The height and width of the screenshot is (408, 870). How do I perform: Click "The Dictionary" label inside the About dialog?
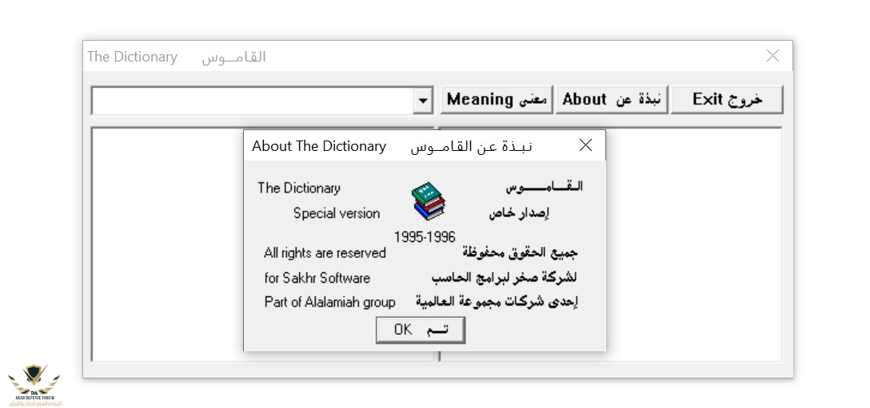coord(299,188)
